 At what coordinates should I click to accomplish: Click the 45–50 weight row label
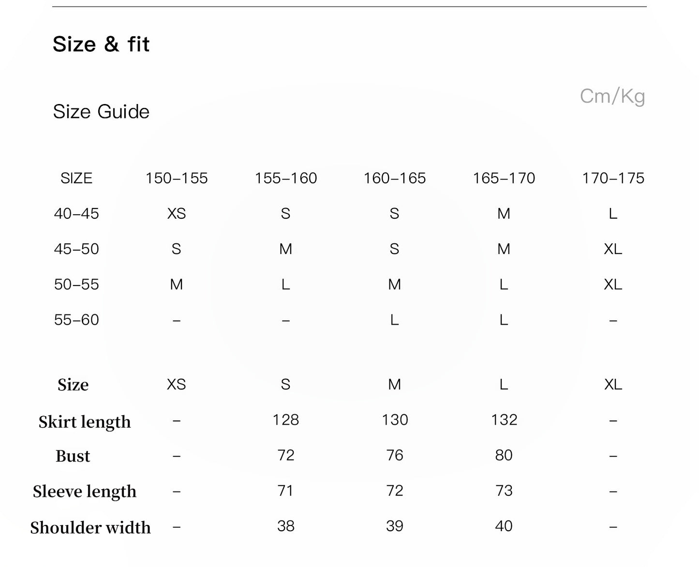pos(76,249)
